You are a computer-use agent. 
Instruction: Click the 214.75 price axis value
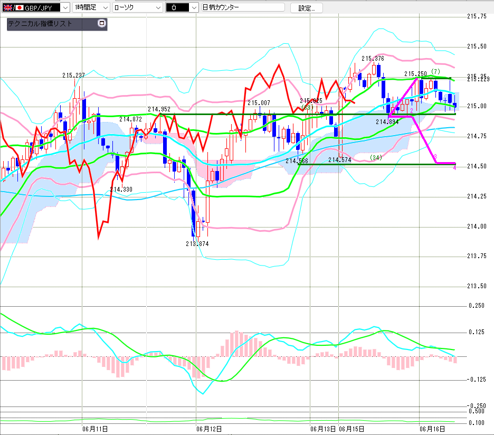click(477, 136)
